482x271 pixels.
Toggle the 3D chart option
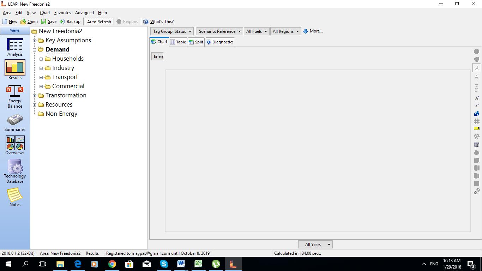477,77
